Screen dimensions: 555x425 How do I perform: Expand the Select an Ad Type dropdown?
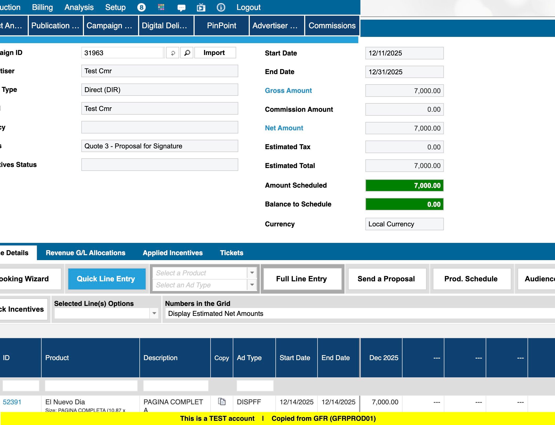(x=252, y=285)
